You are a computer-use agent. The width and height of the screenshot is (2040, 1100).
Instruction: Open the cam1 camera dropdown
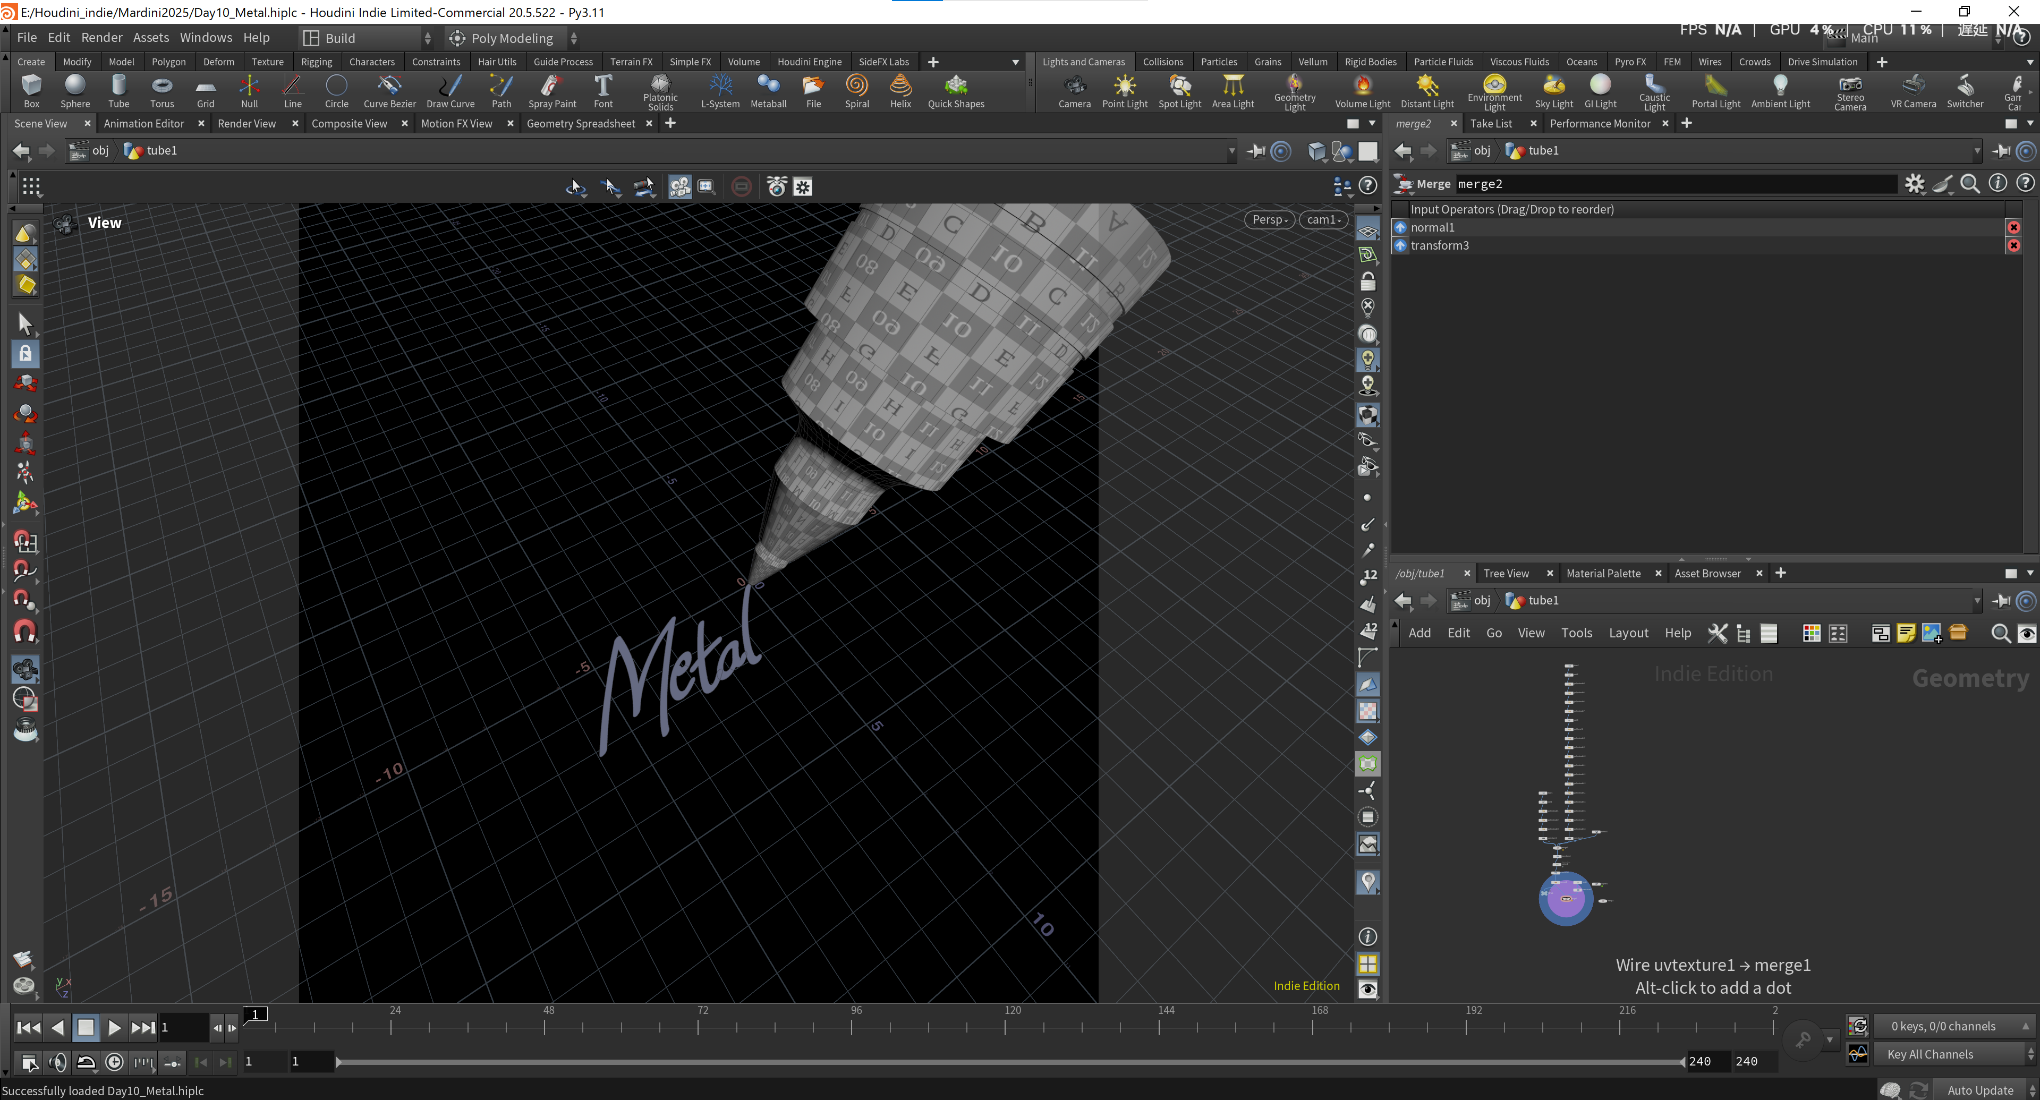(x=1323, y=219)
